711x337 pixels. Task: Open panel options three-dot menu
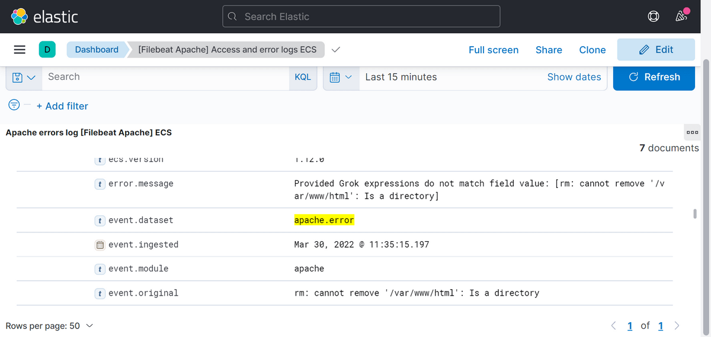tap(691, 131)
